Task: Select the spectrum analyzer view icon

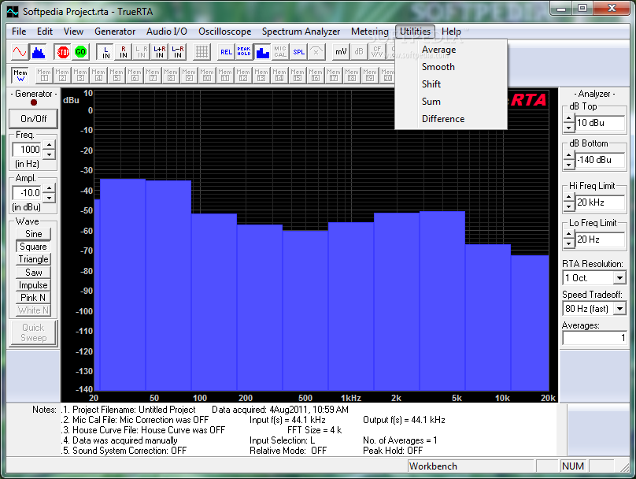Action: point(38,52)
